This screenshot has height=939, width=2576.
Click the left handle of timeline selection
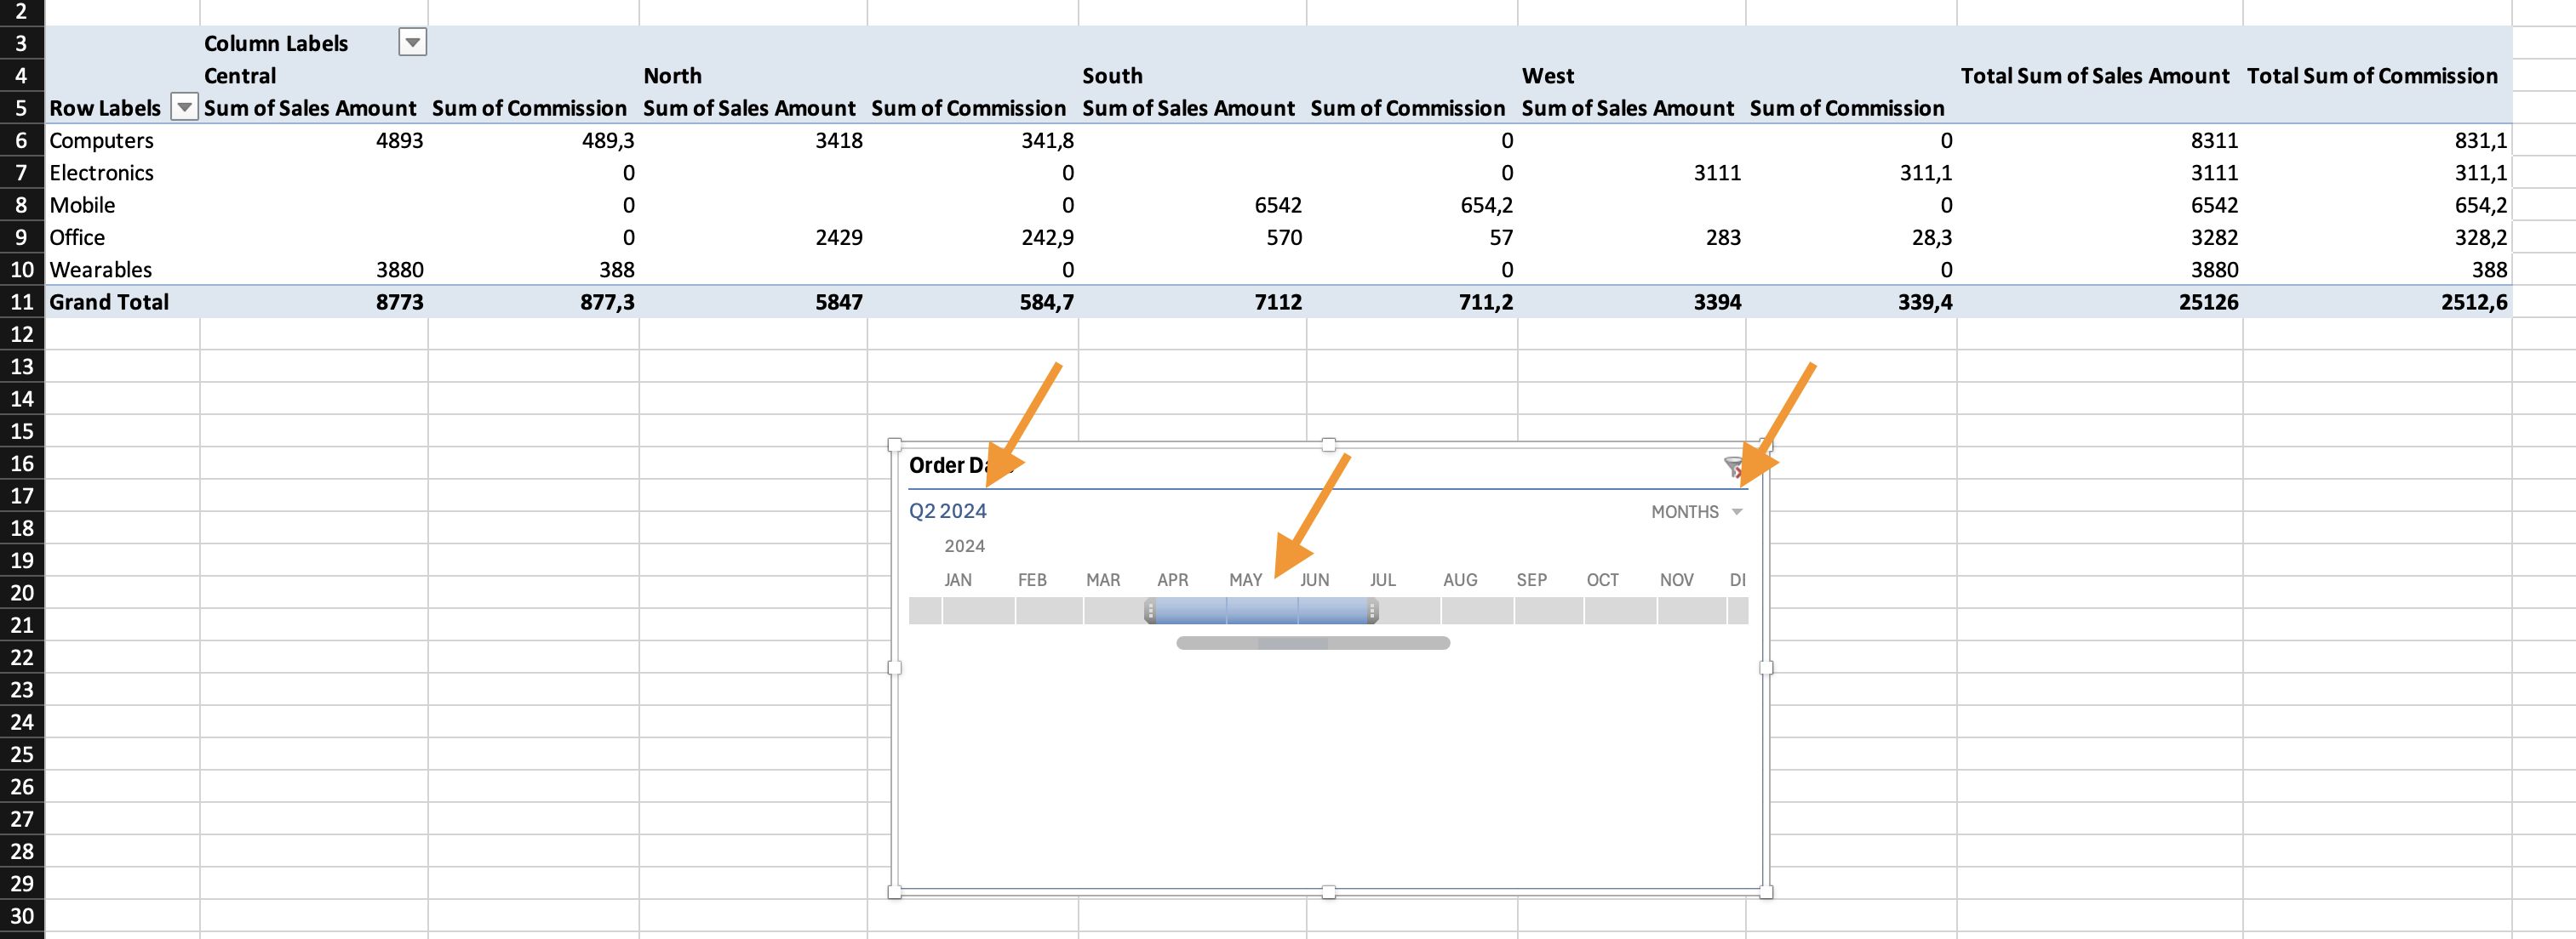coord(1150,611)
